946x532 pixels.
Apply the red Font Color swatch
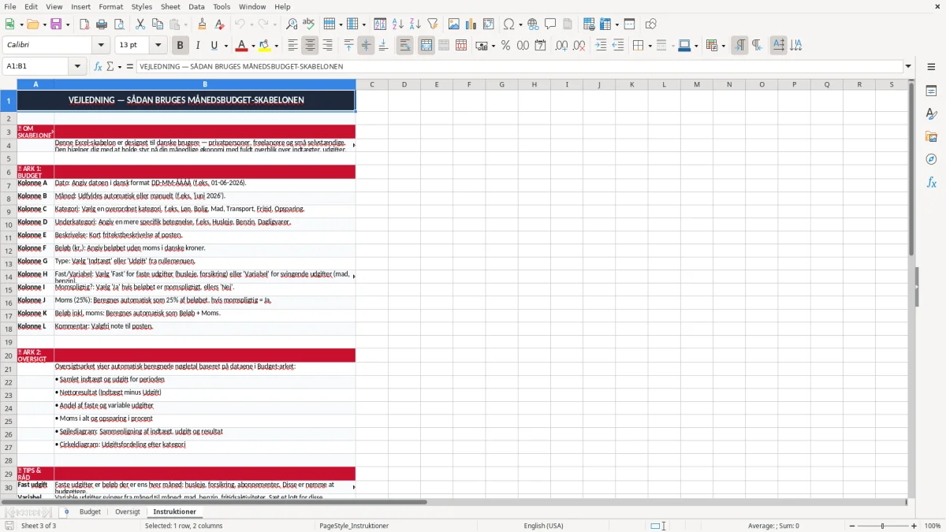tap(241, 46)
